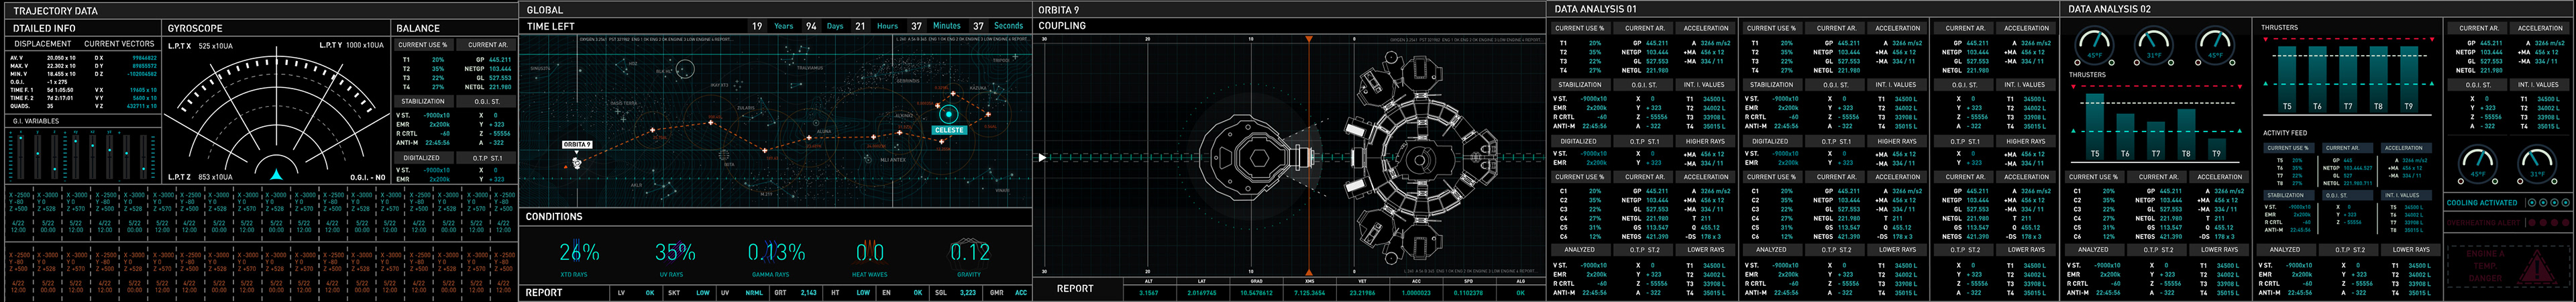2576x302 pixels.
Task: Select the Displacement column header
Action: point(43,44)
